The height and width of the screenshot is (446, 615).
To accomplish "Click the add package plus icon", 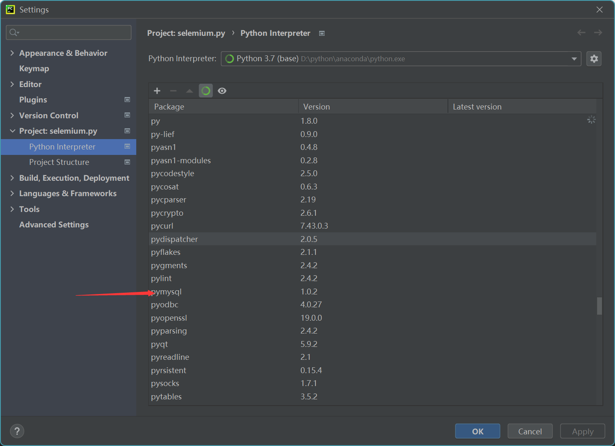I will (157, 91).
